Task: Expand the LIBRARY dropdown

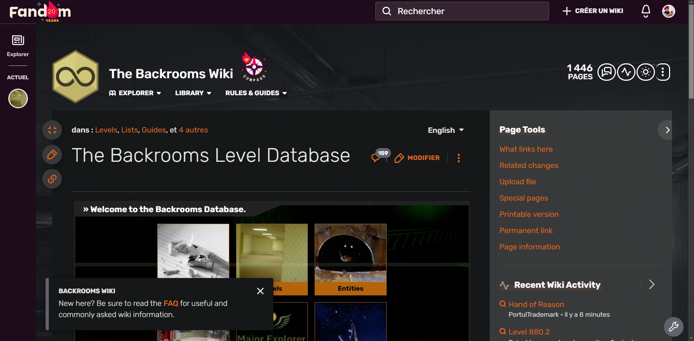Action: pyautogui.click(x=193, y=93)
